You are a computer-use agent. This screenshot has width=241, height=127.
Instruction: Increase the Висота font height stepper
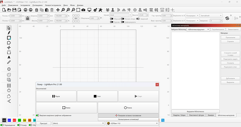point(147,14)
